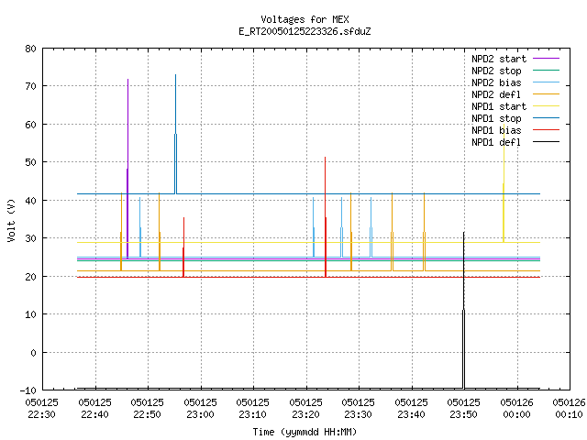Click y-axis tick label 30
587x440 pixels.
(30, 238)
